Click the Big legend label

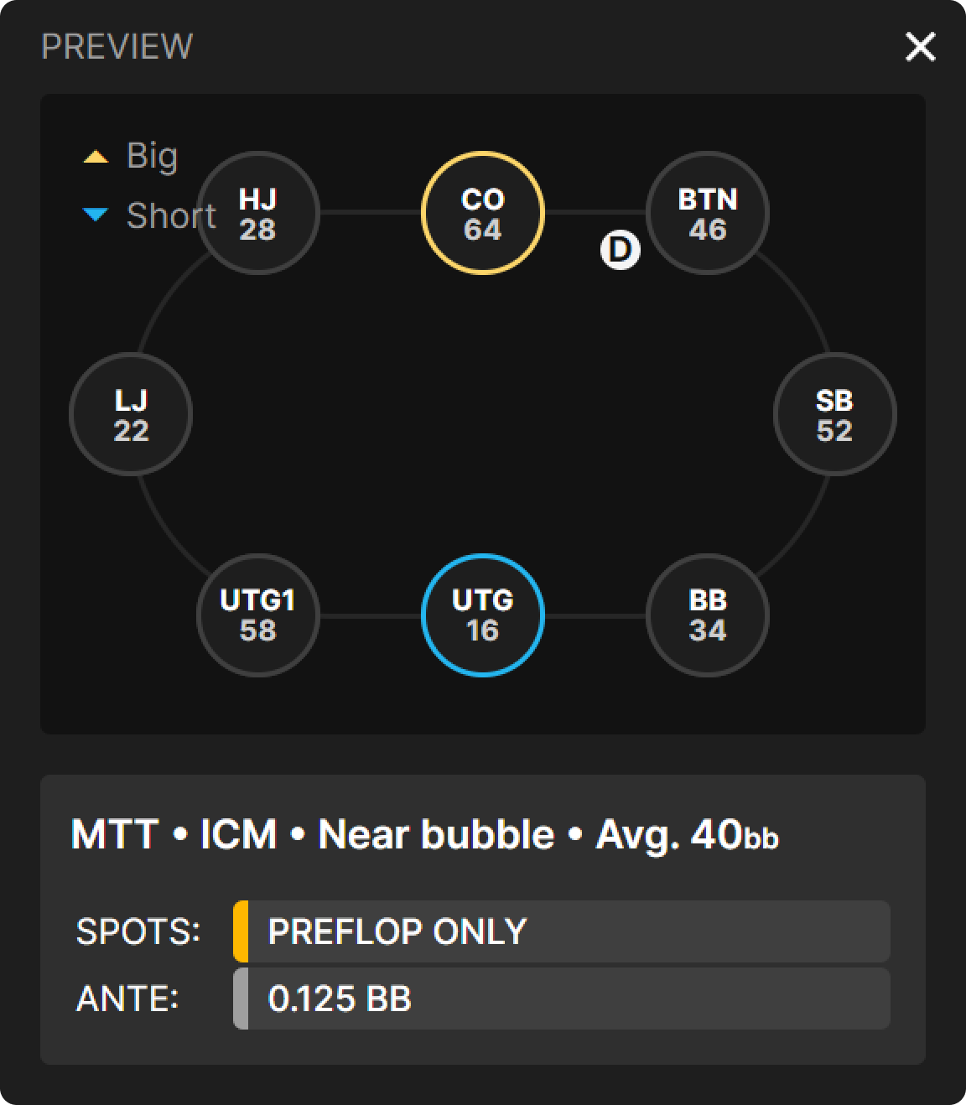coord(152,156)
